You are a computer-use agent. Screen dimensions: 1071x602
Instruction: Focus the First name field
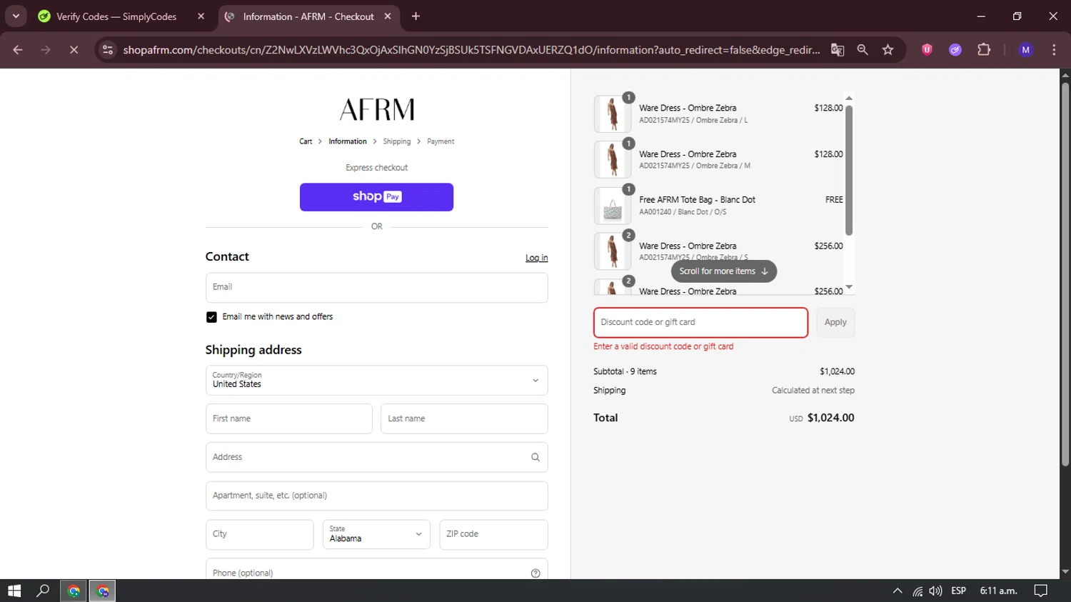289,418
